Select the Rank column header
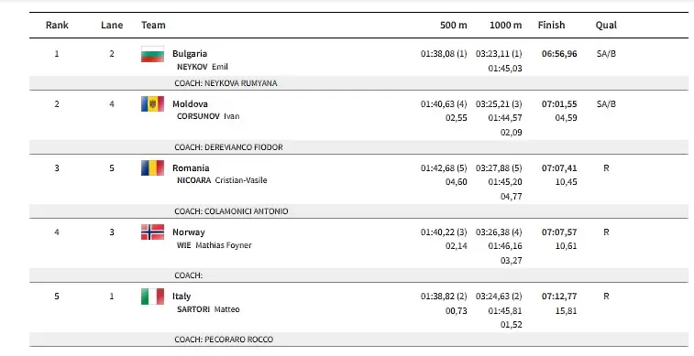 coord(57,26)
